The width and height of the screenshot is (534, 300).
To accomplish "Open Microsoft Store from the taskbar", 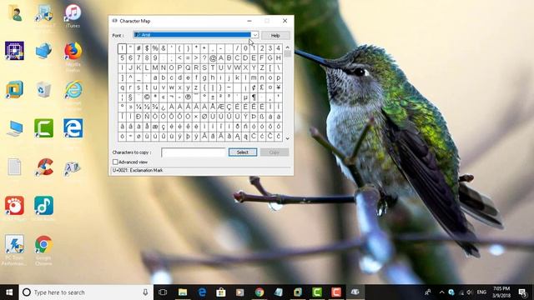I will click(221, 292).
